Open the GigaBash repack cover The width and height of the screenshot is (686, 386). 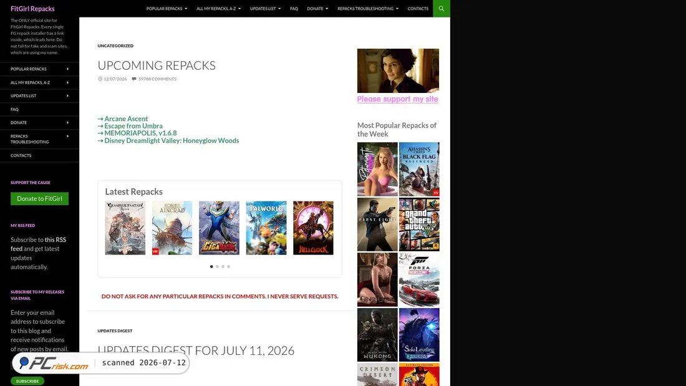pyautogui.click(x=219, y=228)
